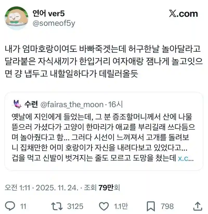This screenshot has height=214, width=208.
Task: Follow the truncated x.c… link
Action: pos(186,158)
